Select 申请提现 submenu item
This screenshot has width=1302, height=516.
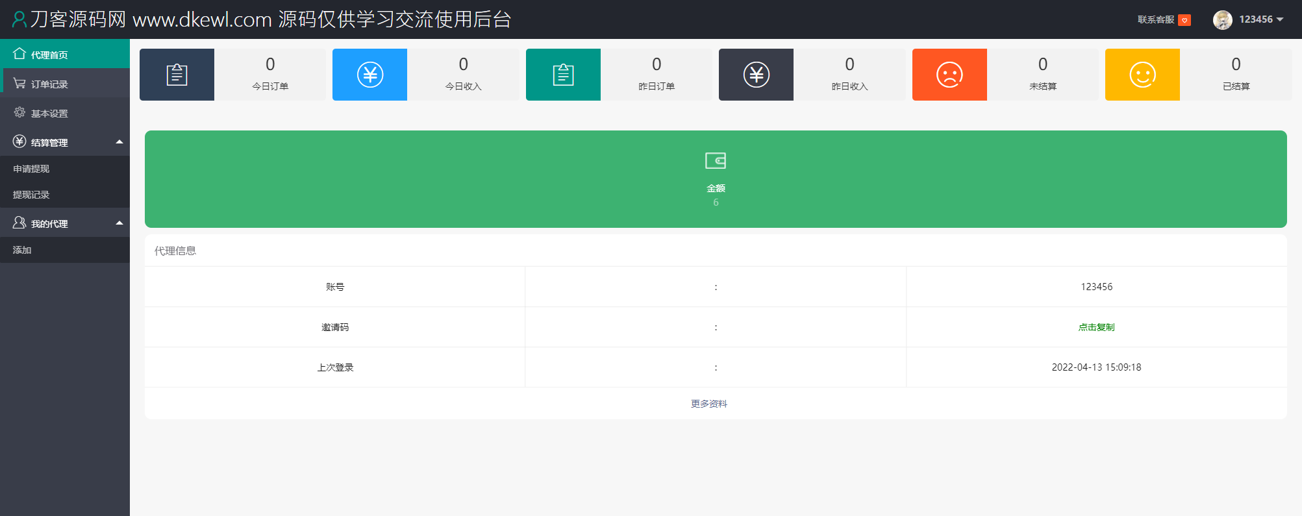click(x=65, y=169)
